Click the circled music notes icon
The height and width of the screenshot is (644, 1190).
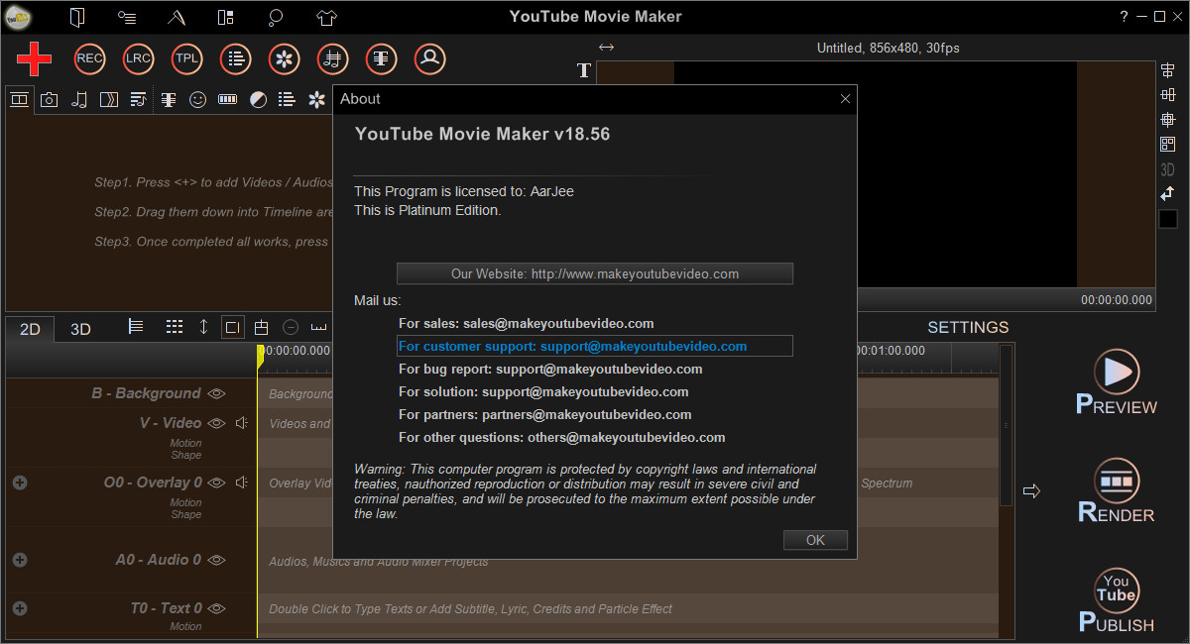[332, 59]
